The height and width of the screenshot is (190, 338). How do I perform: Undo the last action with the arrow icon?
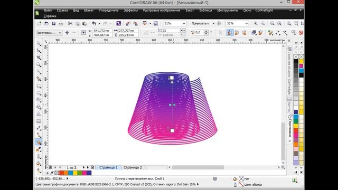pyautogui.click(x=94, y=23)
